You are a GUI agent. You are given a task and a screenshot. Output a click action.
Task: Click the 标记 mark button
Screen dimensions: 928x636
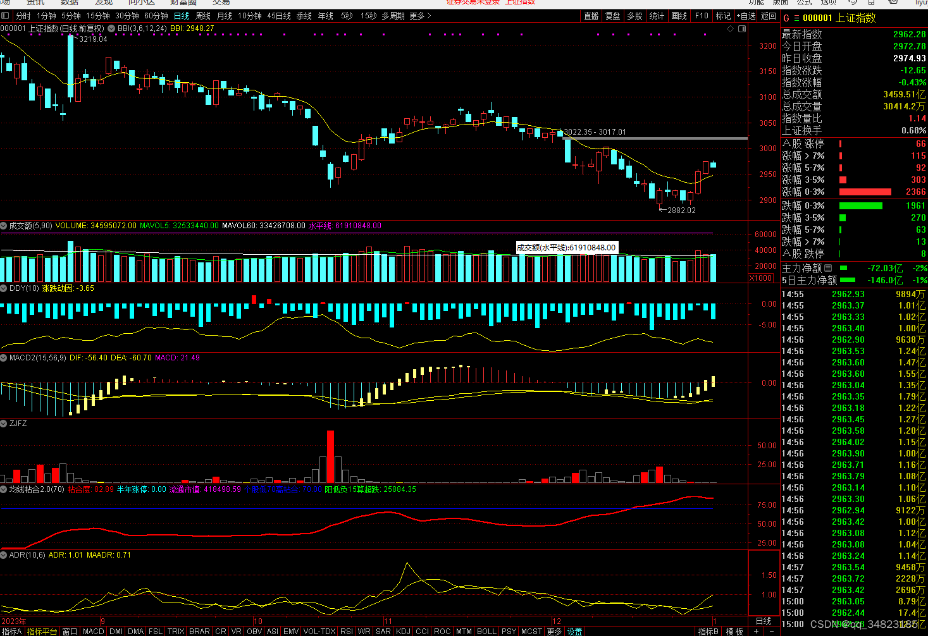[723, 16]
